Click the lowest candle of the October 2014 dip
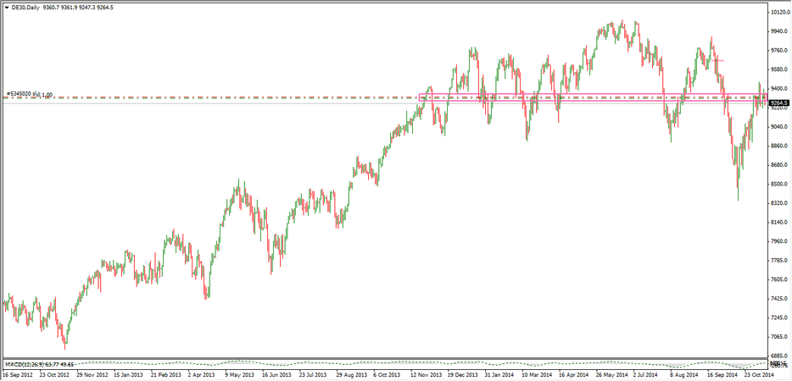The image size is (792, 381). [738, 196]
